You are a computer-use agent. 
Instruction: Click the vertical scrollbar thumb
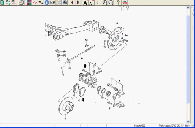coord(188,59)
